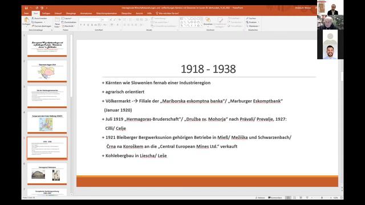This screenshot has height=205, width=365.
Task: Click video tile of smiling bearded man
Action: pyautogui.click(x=330, y=52)
